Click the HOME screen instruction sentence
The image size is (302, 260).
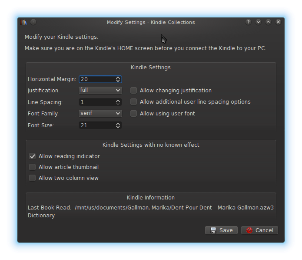(145, 48)
